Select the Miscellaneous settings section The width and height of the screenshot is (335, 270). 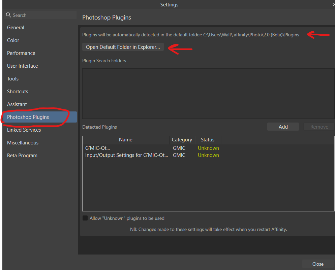point(23,142)
